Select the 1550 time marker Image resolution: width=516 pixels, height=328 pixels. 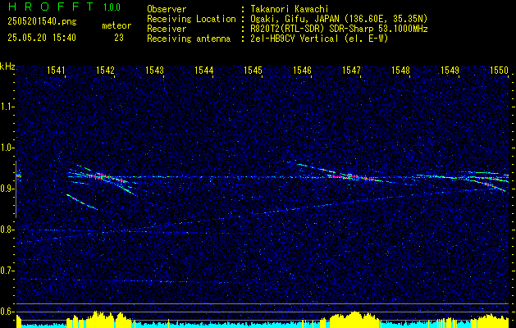point(500,70)
